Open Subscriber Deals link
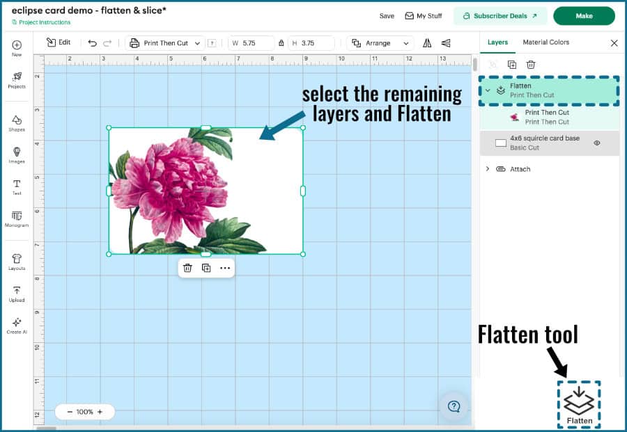This screenshot has height=432, width=627. coord(500,16)
